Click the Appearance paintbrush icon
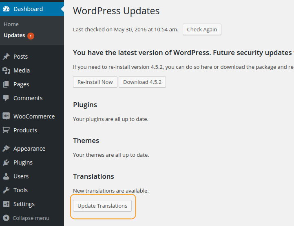Image resolution: width=294 pixels, height=226 pixels. pyautogui.click(x=6, y=149)
